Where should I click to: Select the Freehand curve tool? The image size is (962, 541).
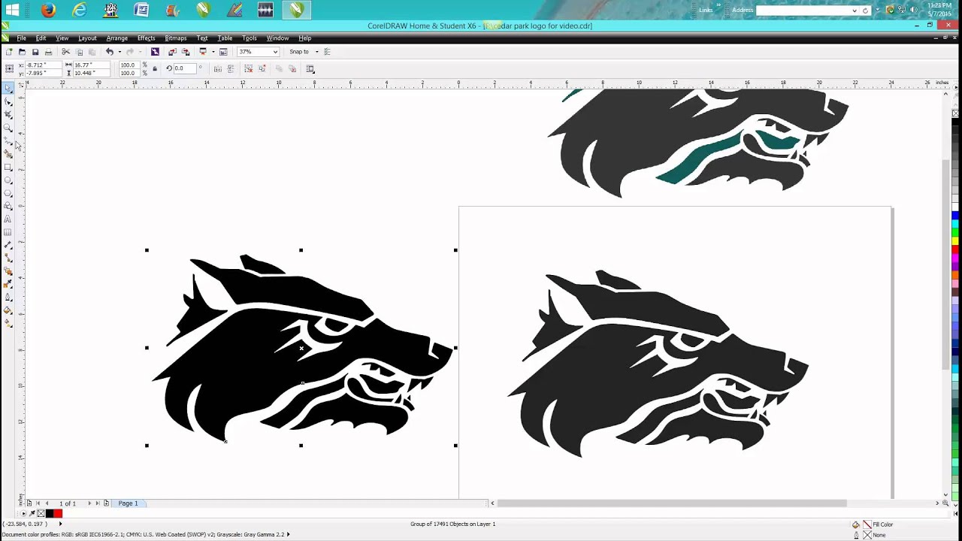coord(8,140)
